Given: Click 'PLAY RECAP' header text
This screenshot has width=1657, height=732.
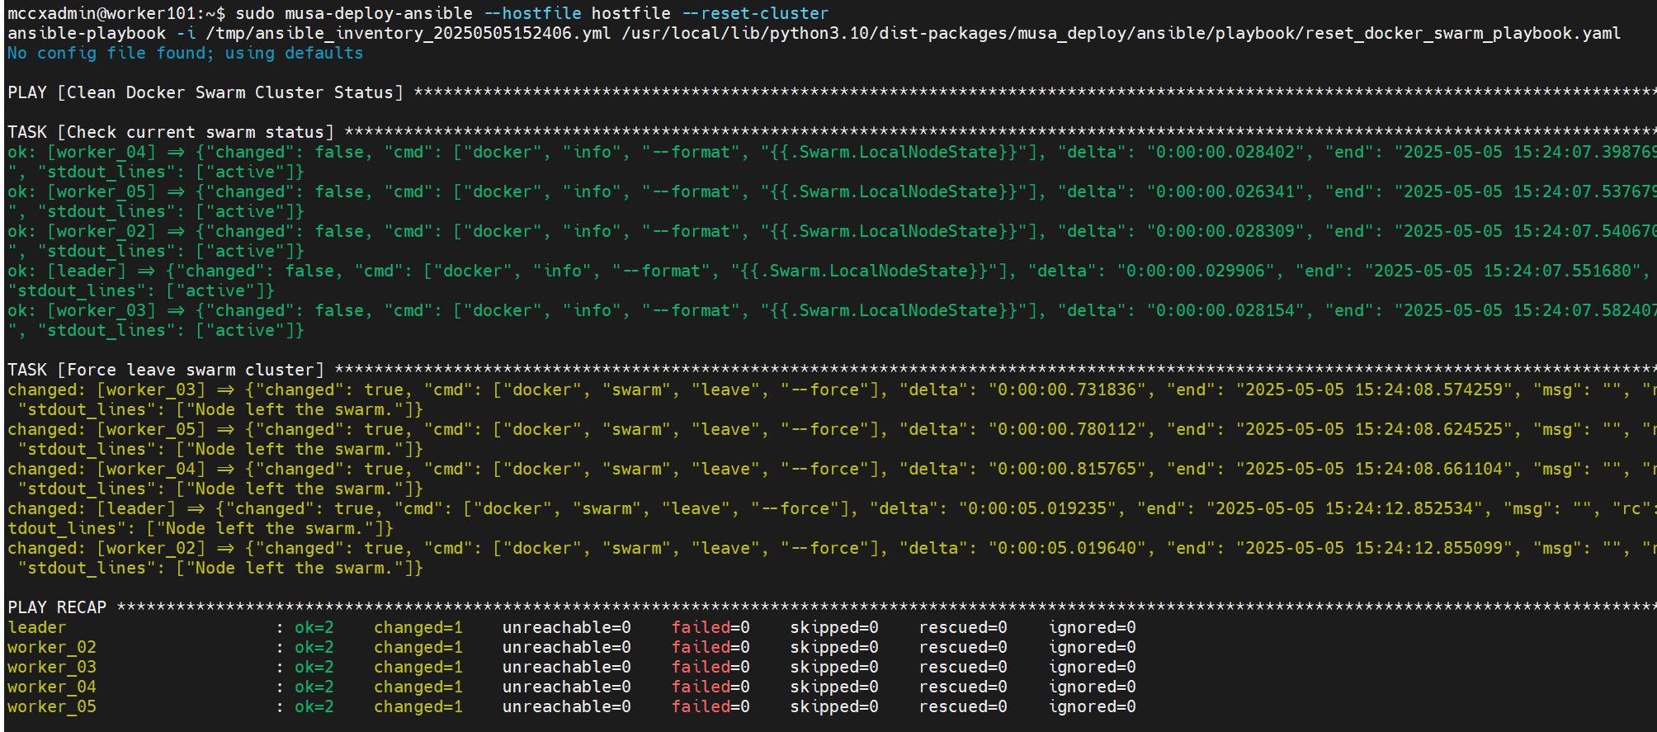Looking at the screenshot, I should pyautogui.click(x=57, y=607).
